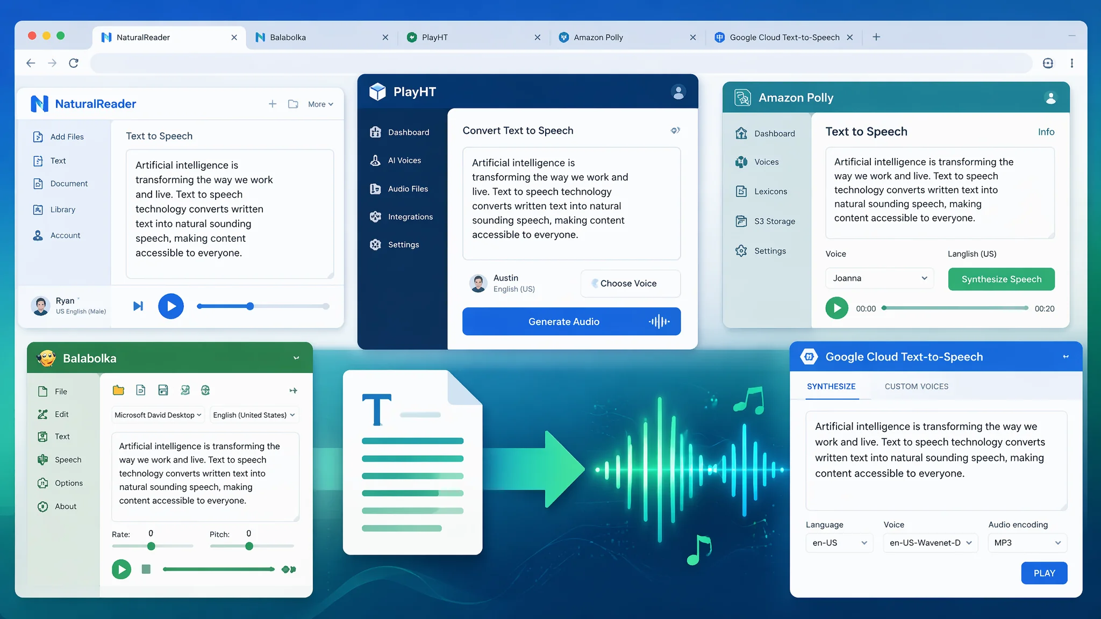This screenshot has height=619, width=1101.
Task: Open the MP3 audio encoding dropdown
Action: (x=1027, y=543)
